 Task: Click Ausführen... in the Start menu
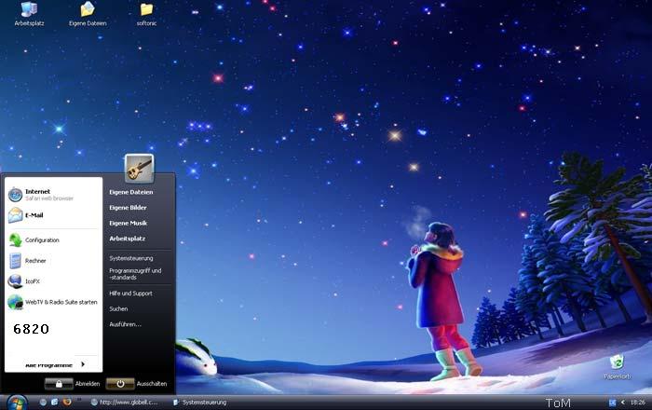pos(125,324)
